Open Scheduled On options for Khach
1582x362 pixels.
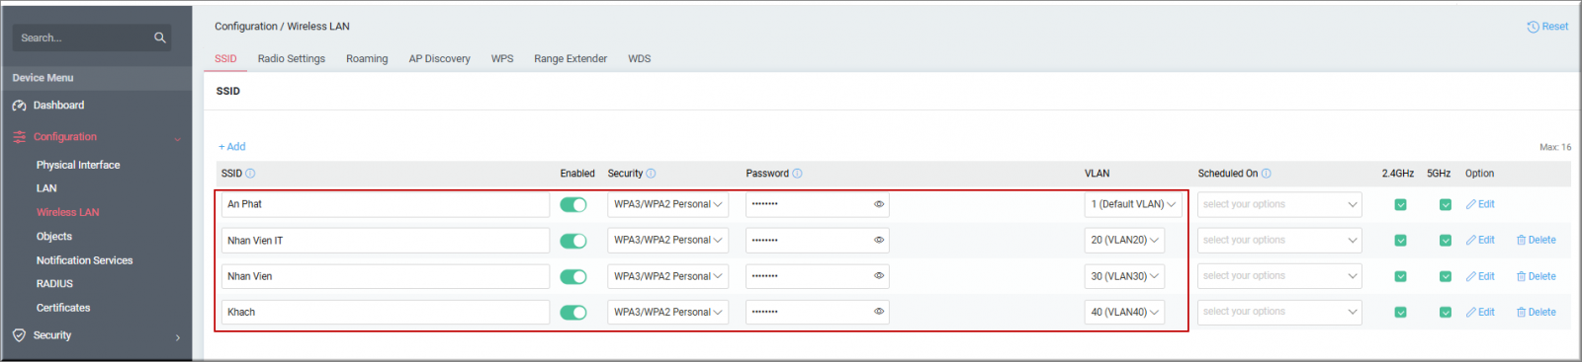click(x=1279, y=312)
